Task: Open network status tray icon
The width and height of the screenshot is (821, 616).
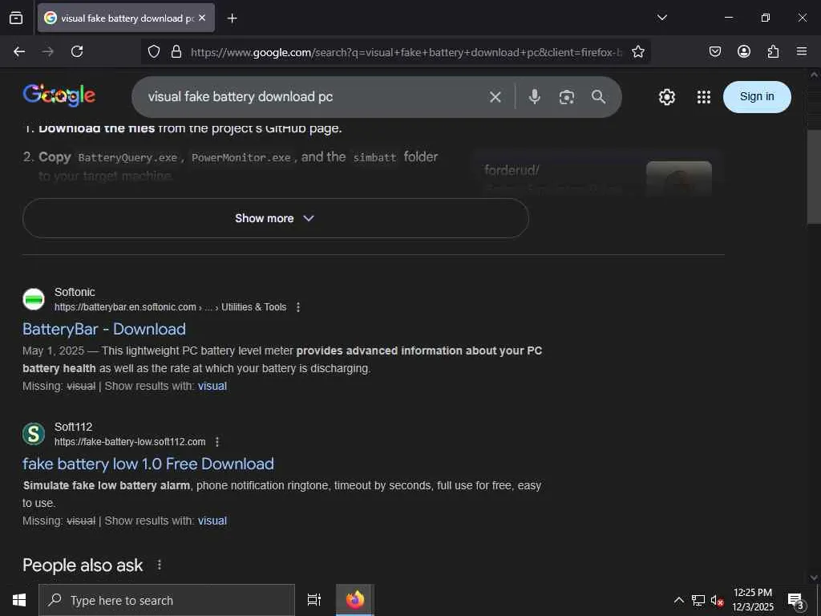Action: click(x=698, y=600)
